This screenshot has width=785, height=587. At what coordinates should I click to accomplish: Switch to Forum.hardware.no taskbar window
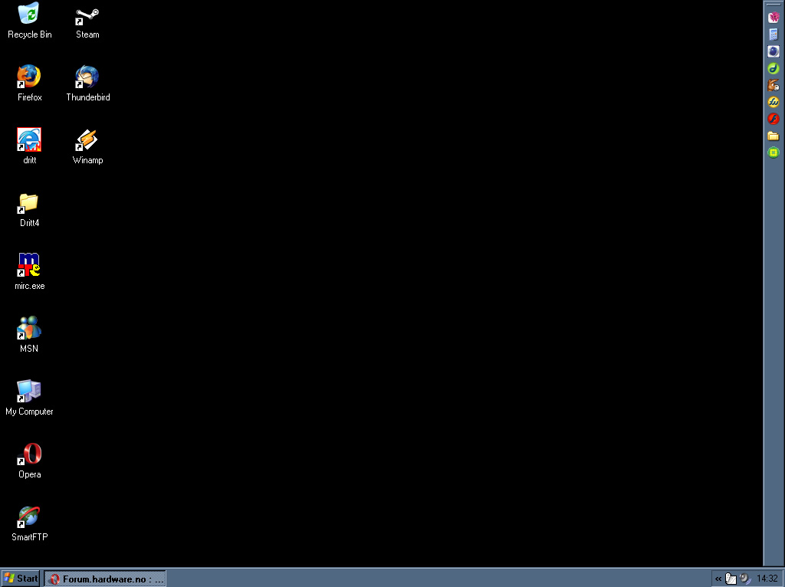coord(105,579)
